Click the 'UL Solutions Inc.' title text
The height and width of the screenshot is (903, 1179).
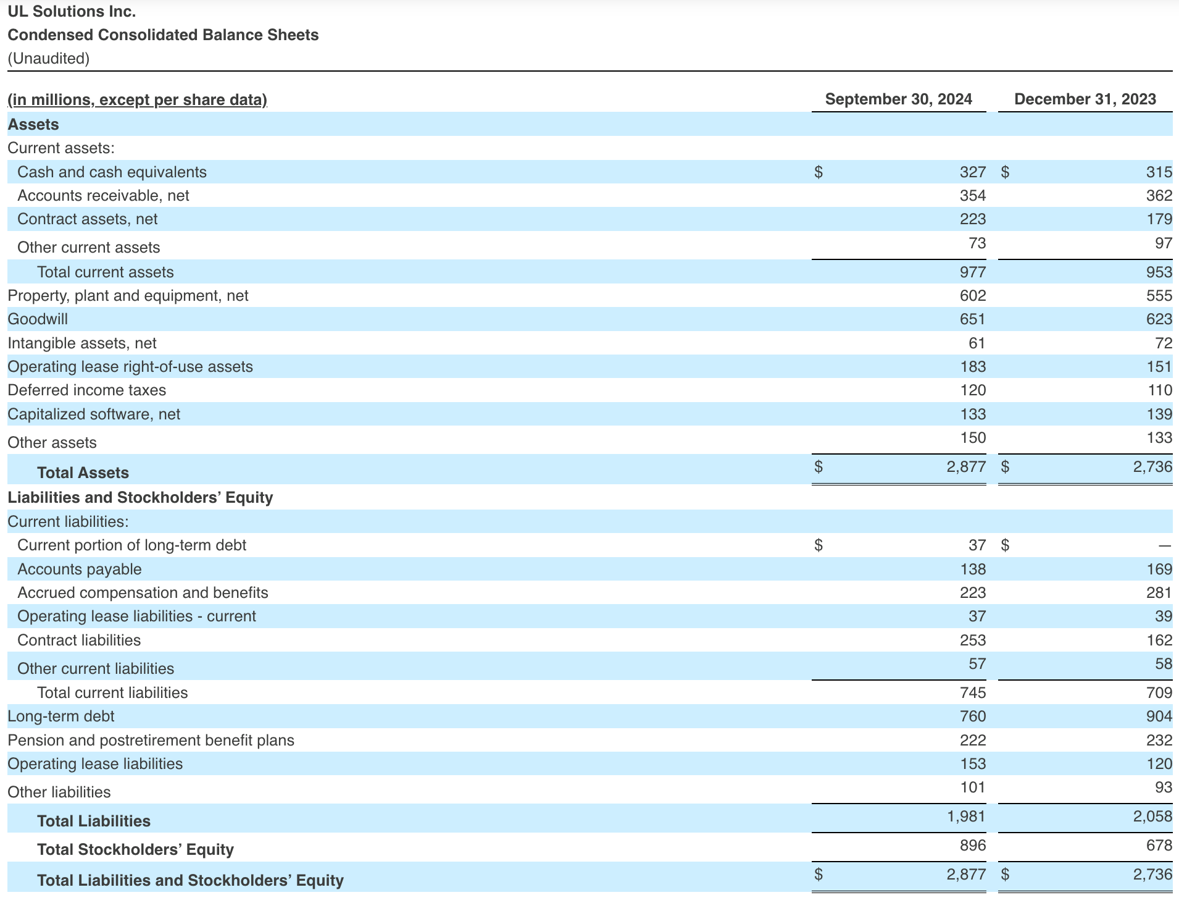(x=72, y=11)
